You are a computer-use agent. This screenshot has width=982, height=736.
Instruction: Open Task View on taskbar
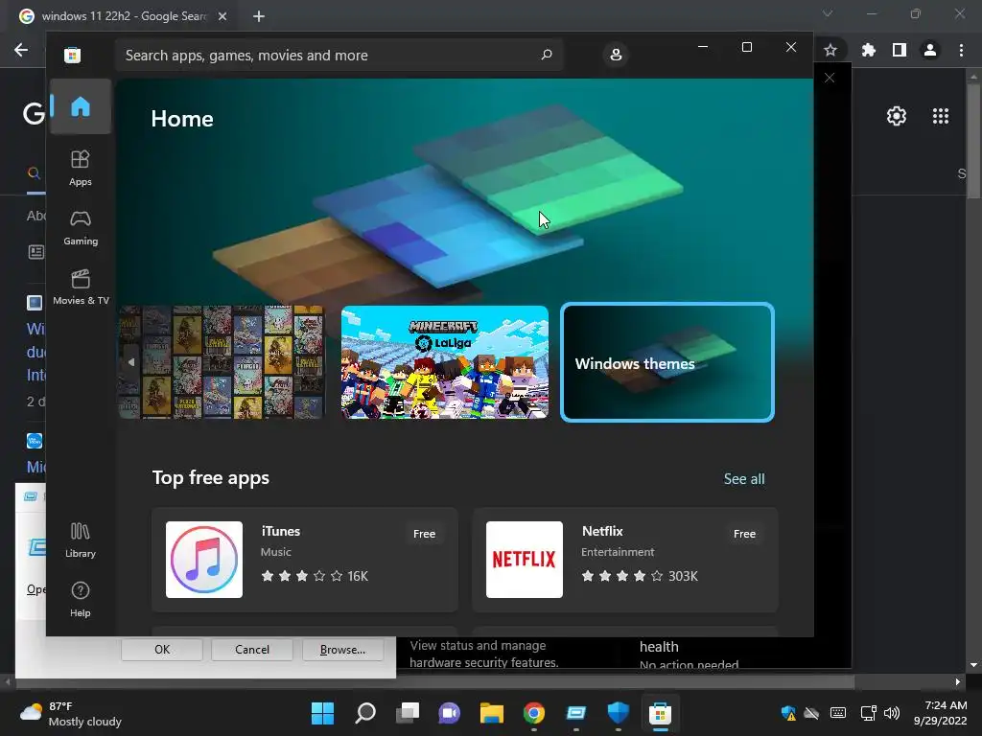[x=407, y=713]
